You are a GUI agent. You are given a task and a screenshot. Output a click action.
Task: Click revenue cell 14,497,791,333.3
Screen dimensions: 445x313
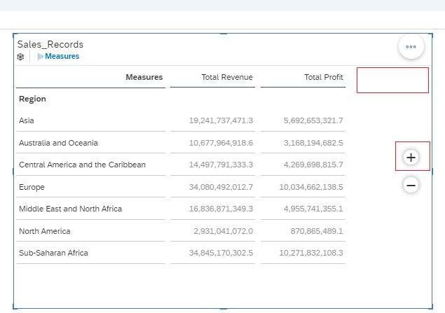[221, 165]
